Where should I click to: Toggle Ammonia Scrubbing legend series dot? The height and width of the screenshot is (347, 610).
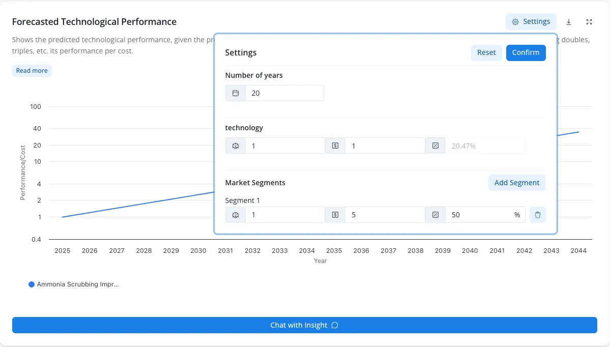(x=32, y=284)
